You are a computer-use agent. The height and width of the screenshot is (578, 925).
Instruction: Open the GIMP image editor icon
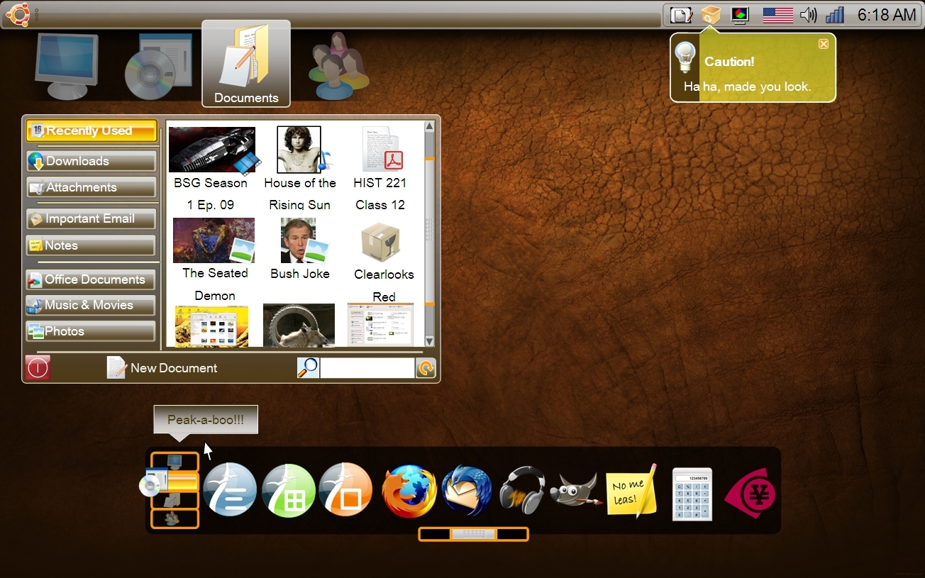(x=575, y=490)
